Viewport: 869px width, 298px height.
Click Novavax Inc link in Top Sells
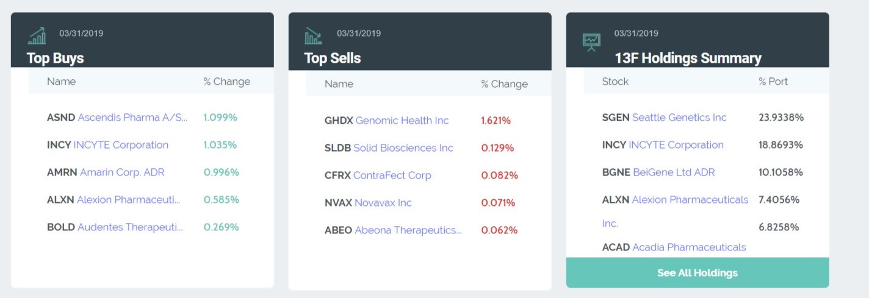(383, 202)
